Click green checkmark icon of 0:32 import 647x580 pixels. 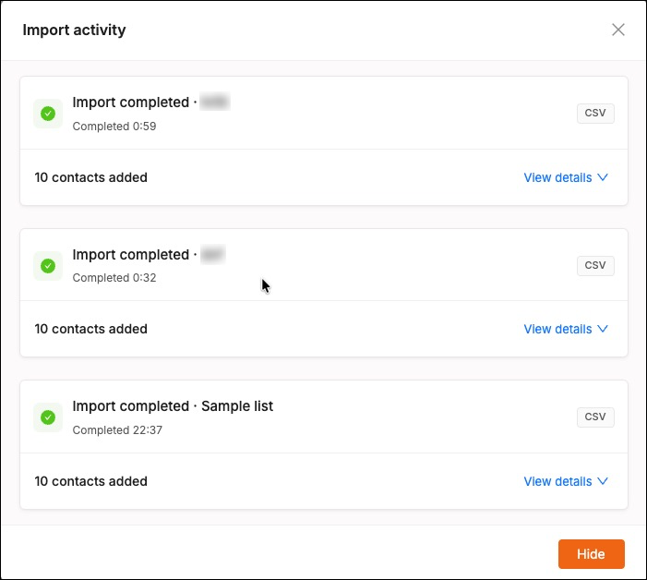(48, 266)
